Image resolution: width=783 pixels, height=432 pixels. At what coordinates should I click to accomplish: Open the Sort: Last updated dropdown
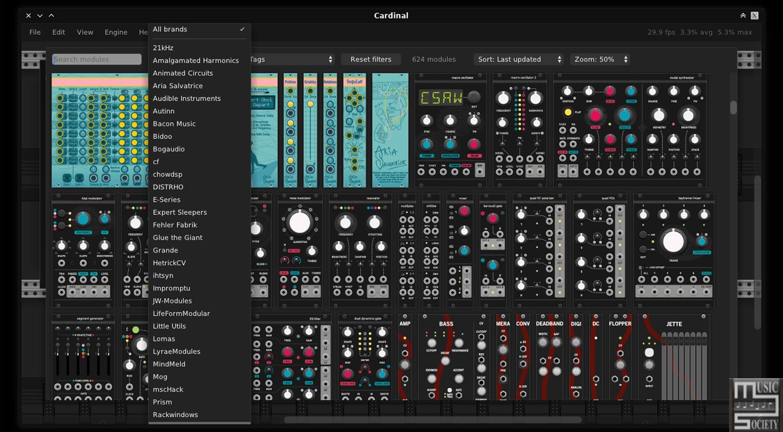pos(519,59)
